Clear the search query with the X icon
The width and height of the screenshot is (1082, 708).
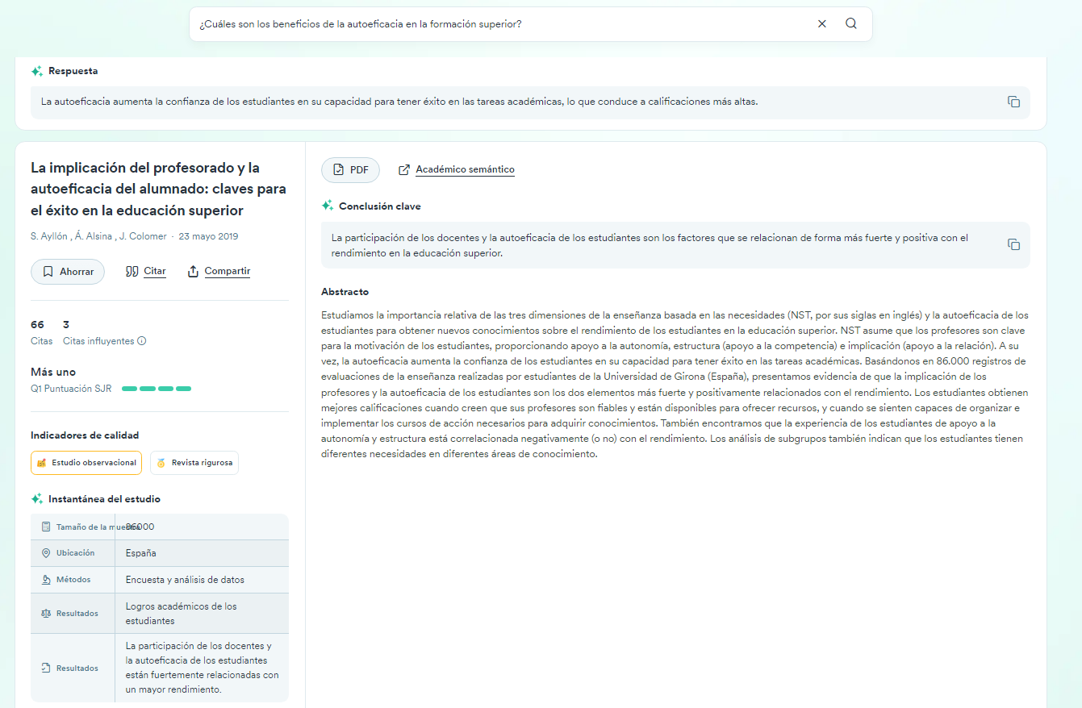coord(822,24)
